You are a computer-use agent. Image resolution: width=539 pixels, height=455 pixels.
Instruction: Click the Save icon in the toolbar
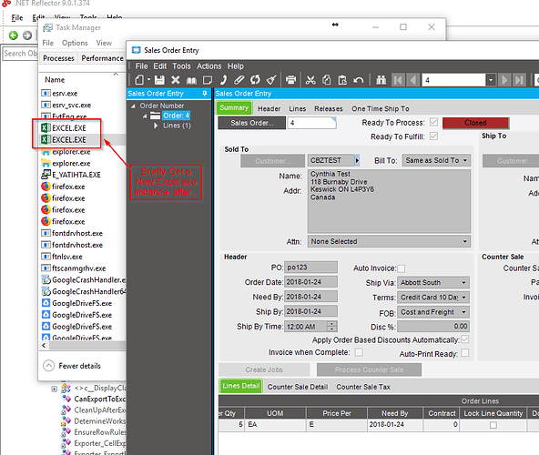click(x=159, y=80)
